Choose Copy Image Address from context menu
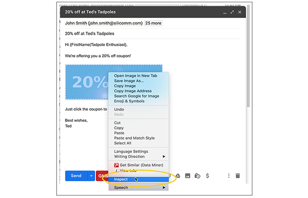 132,91
